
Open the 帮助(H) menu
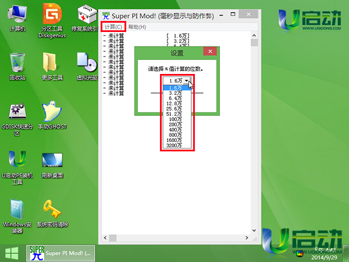(137, 27)
